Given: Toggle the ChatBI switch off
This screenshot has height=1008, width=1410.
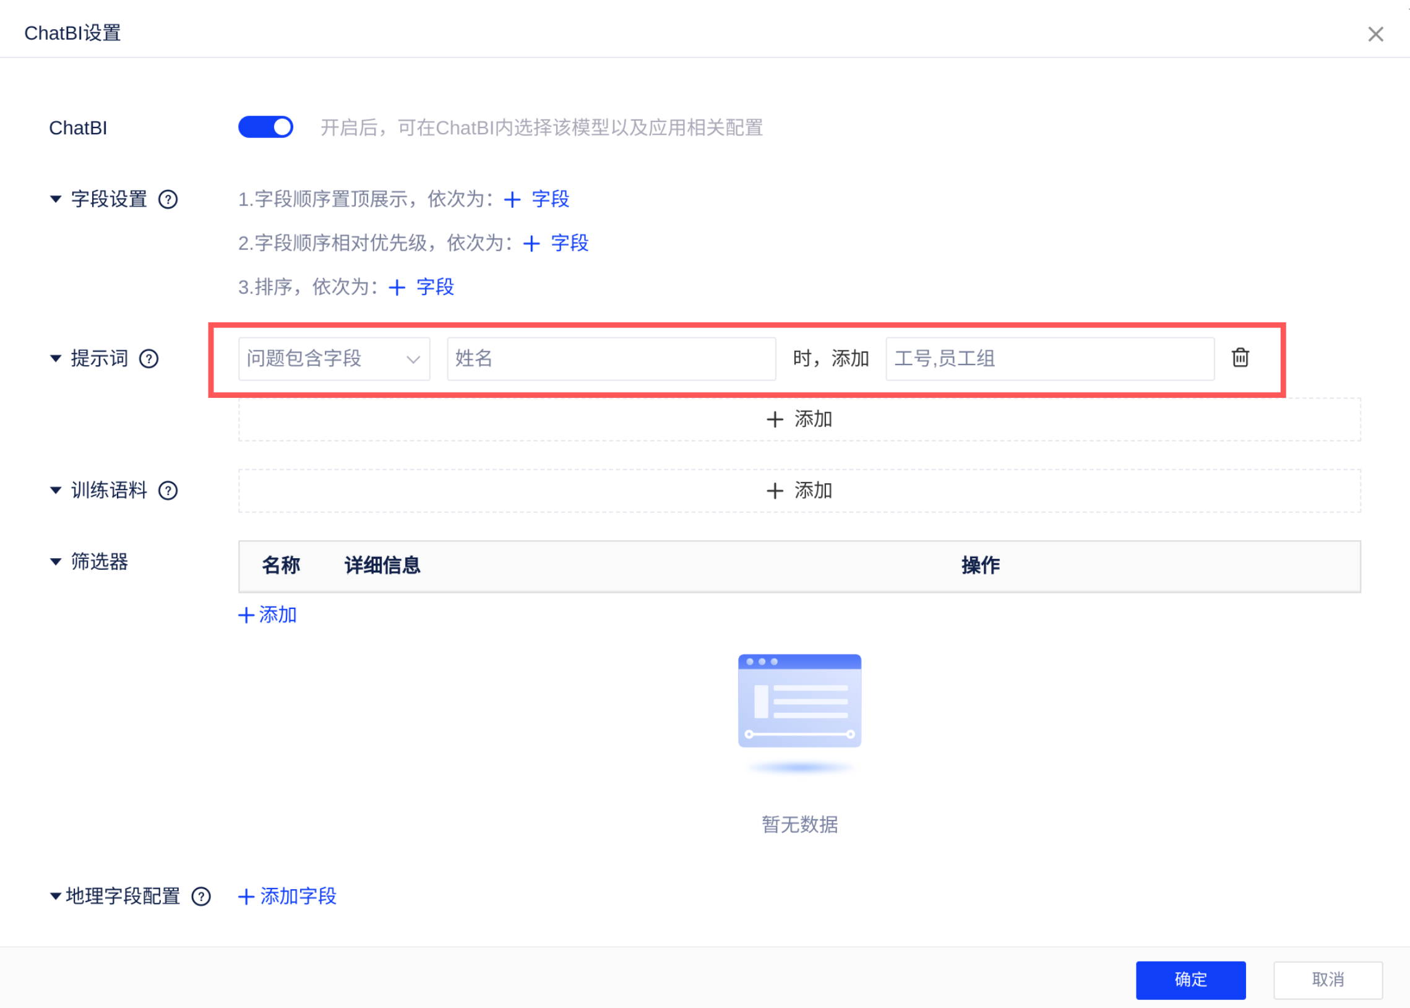Looking at the screenshot, I should click(265, 127).
